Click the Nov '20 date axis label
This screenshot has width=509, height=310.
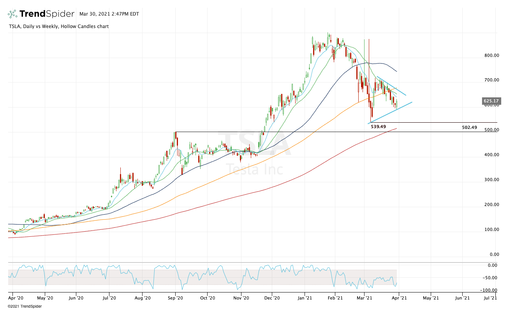tap(241, 298)
